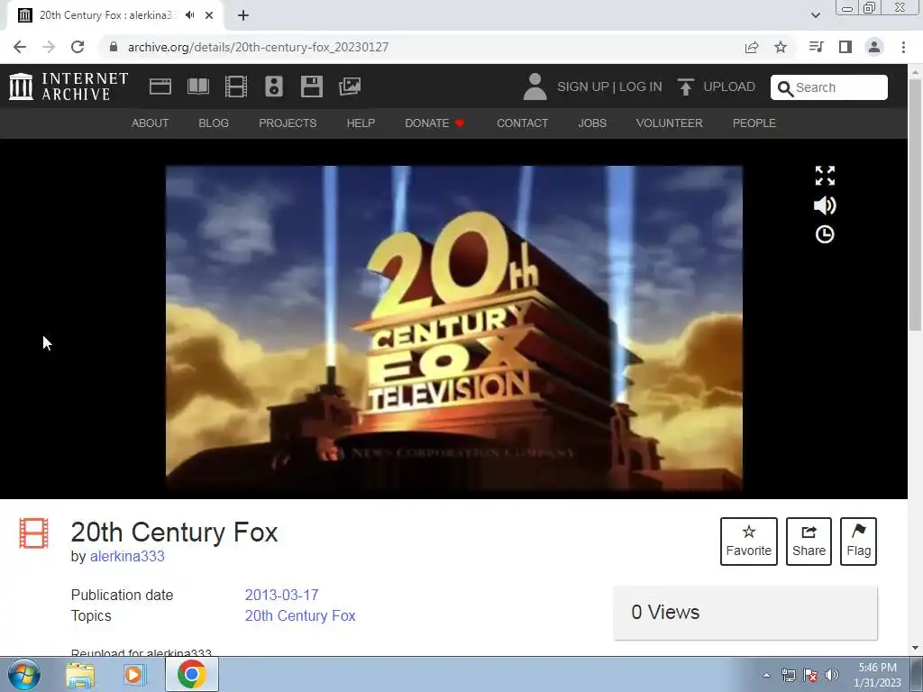Open the CONTACT menu item
Viewport: 923px width, 692px height.
tap(522, 123)
